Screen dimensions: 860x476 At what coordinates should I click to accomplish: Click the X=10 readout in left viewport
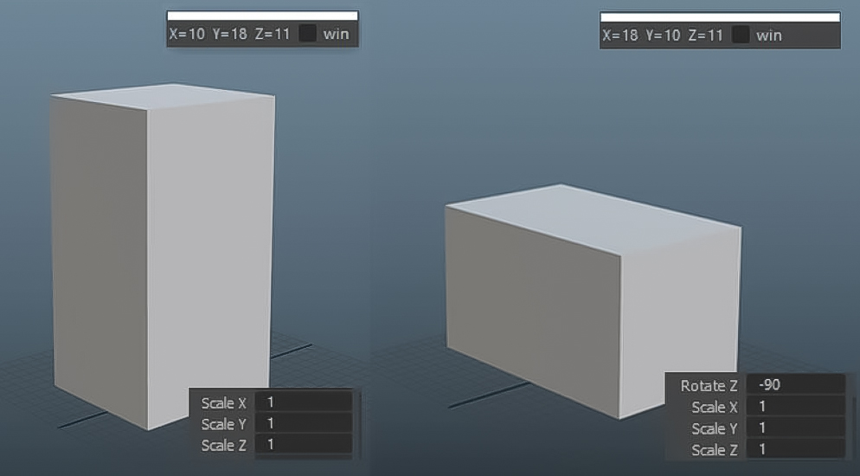(x=187, y=35)
